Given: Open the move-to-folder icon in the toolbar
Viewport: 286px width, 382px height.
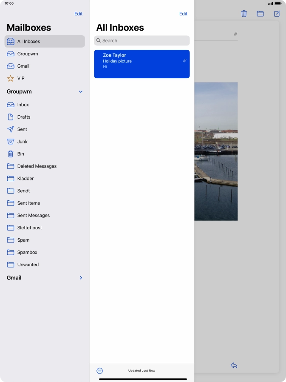Looking at the screenshot, I should coord(260,14).
